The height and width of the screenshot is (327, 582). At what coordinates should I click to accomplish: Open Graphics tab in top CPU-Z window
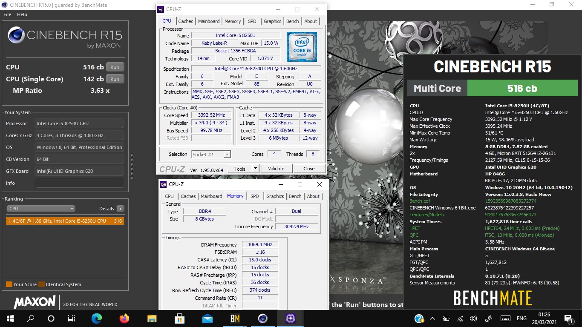click(273, 21)
